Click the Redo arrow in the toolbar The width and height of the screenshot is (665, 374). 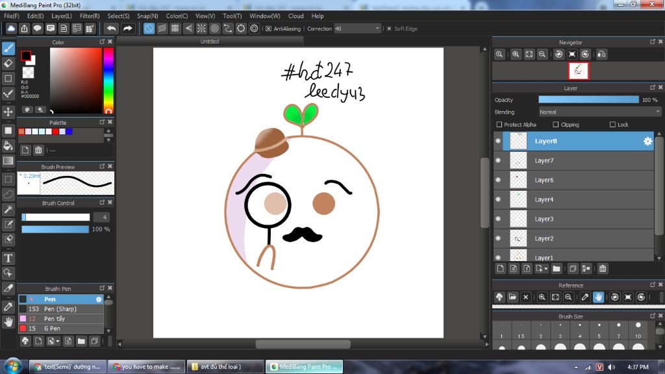(x=127, y=29)
